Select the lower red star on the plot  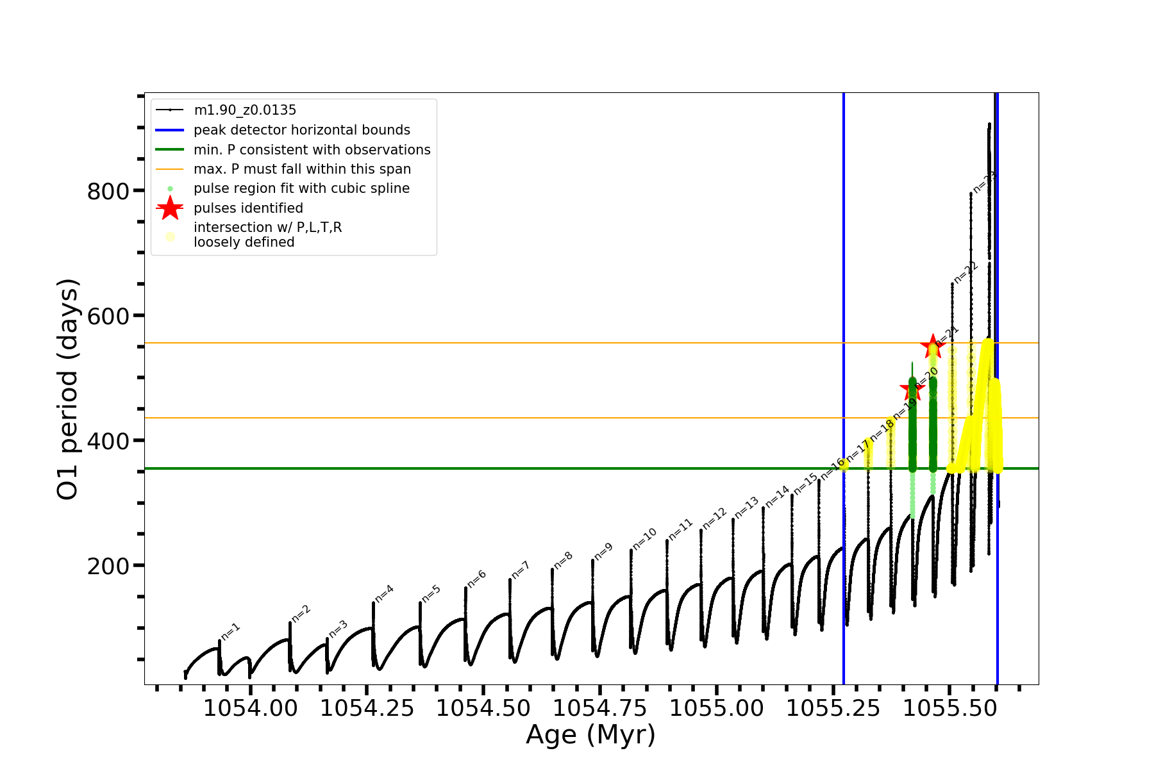pyautogui.click(x=912, y=389)
